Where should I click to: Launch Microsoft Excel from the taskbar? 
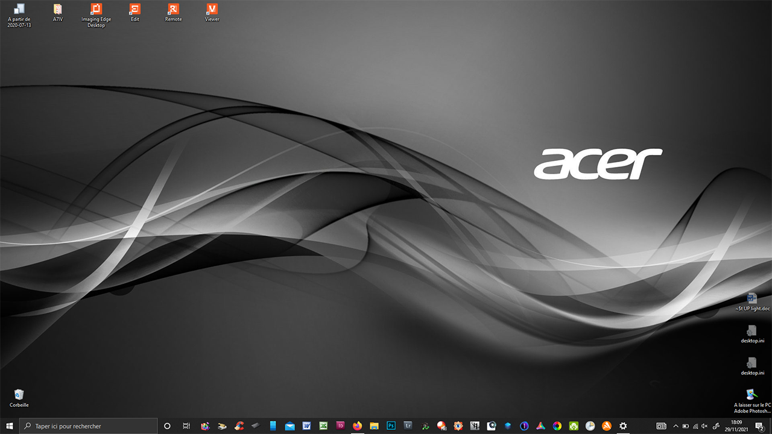323,426
